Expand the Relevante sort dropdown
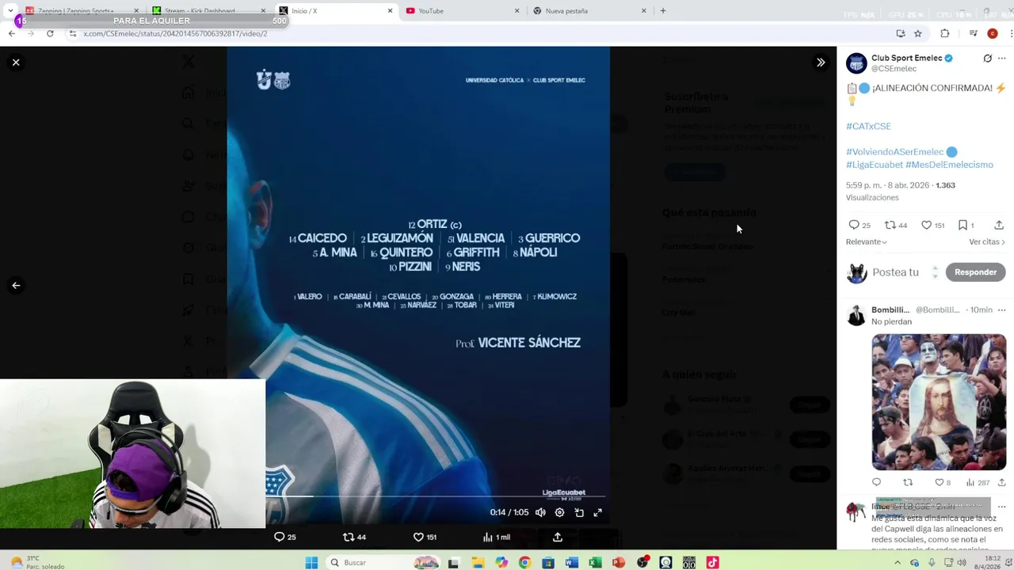The image size is (1014, 570). click(866, 241)
